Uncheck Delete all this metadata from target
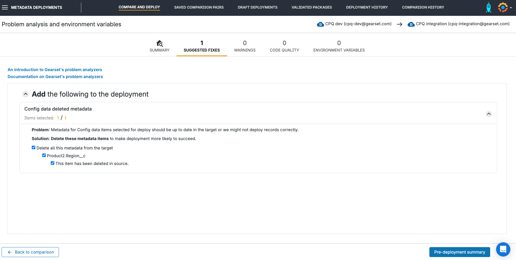This screenshot has width=516, height=260. (34, 148)
